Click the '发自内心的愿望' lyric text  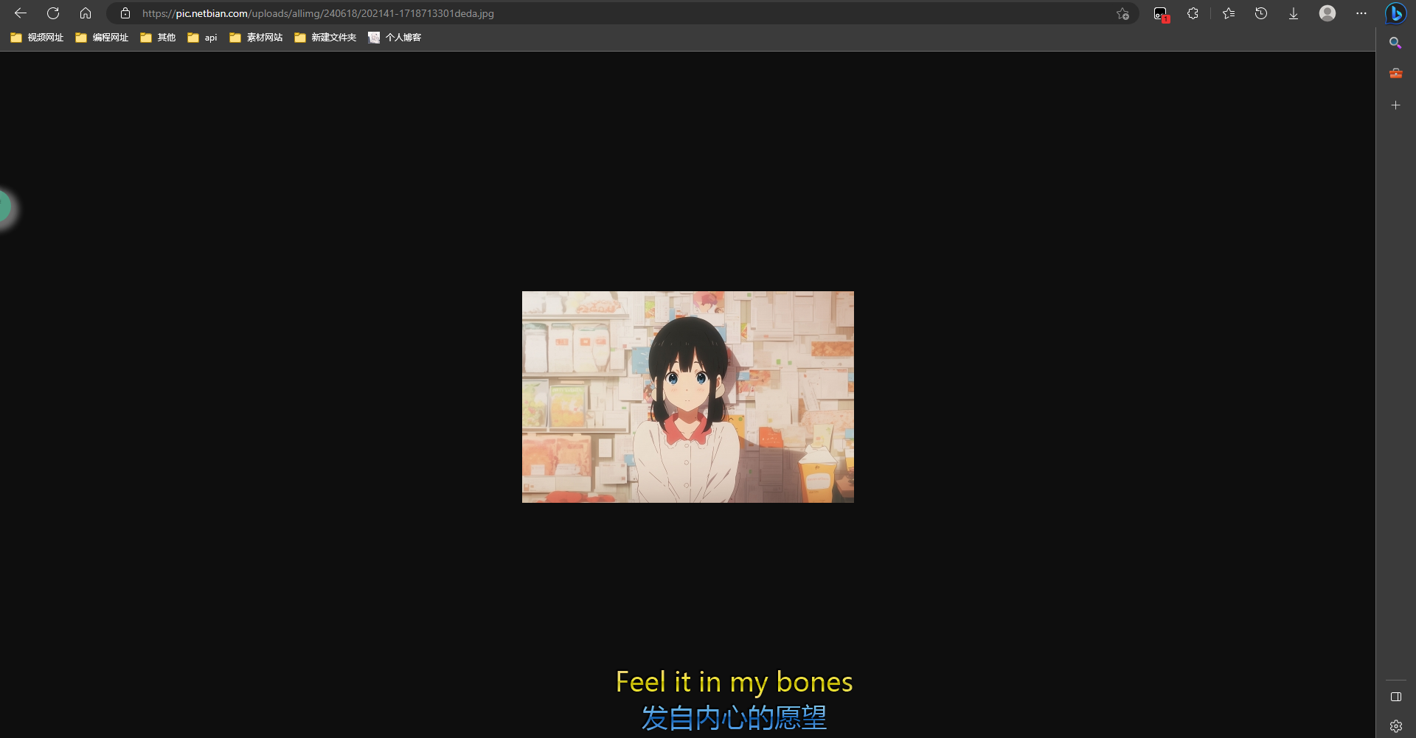tap(734, 717)
